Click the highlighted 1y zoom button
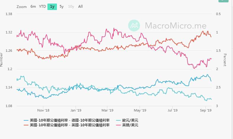233x139 pixels. pos(52,7)
